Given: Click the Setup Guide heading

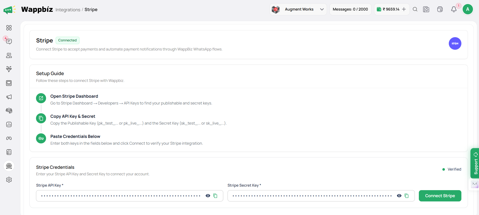Looking at the screenshot, I should click(x=50, y=73).
